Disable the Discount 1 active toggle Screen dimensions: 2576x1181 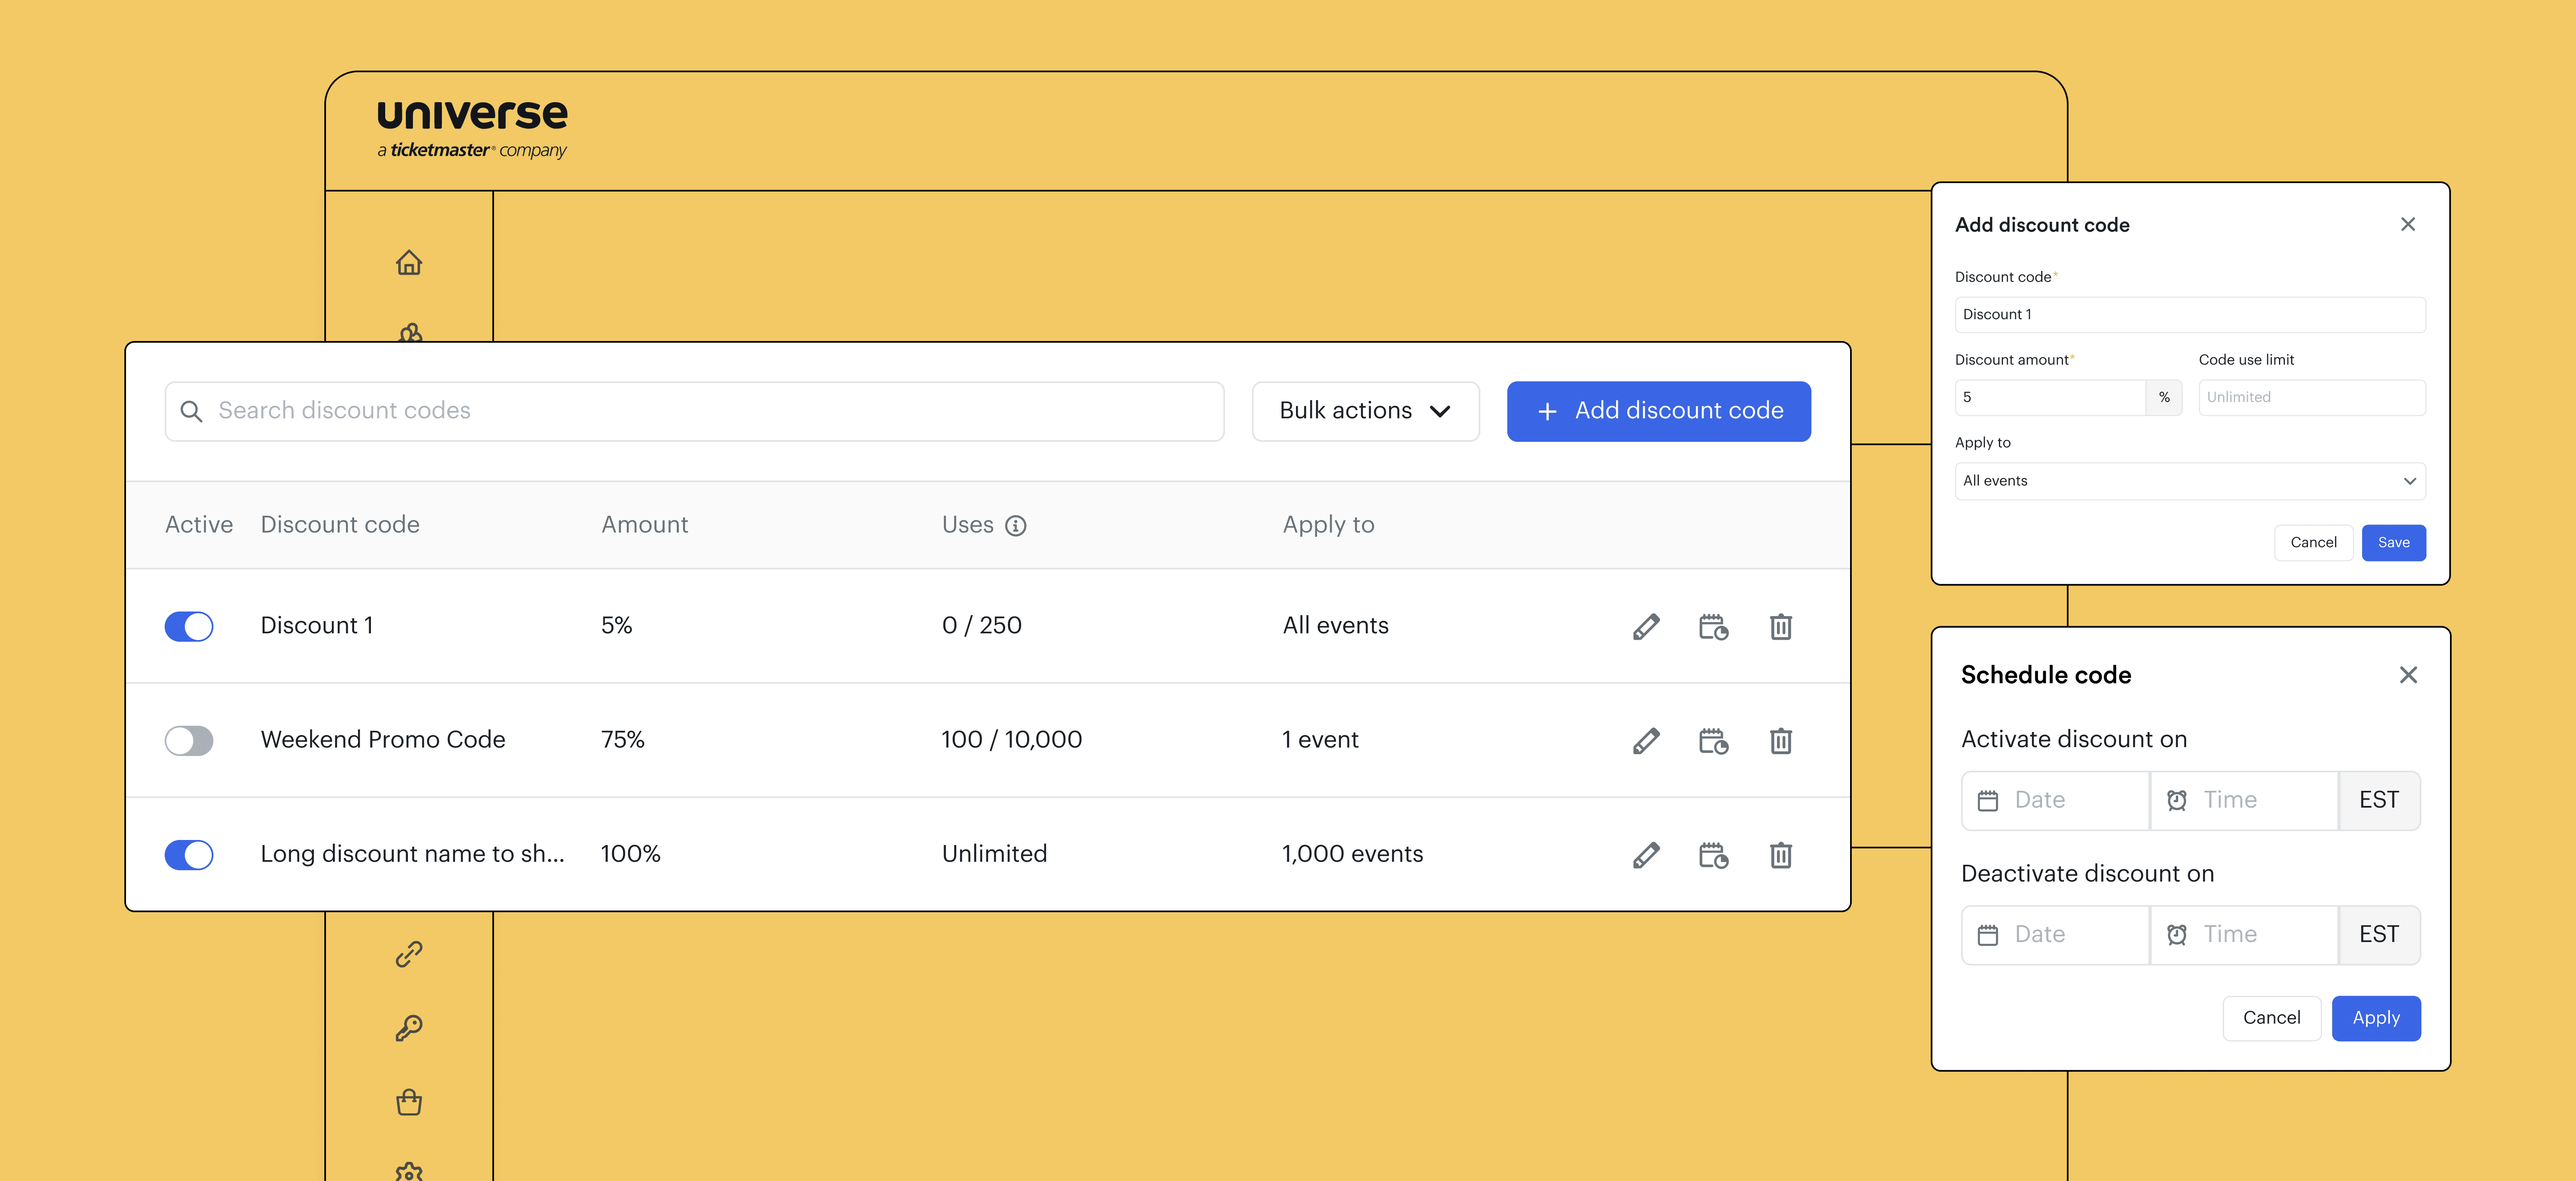tap(189, 627)
